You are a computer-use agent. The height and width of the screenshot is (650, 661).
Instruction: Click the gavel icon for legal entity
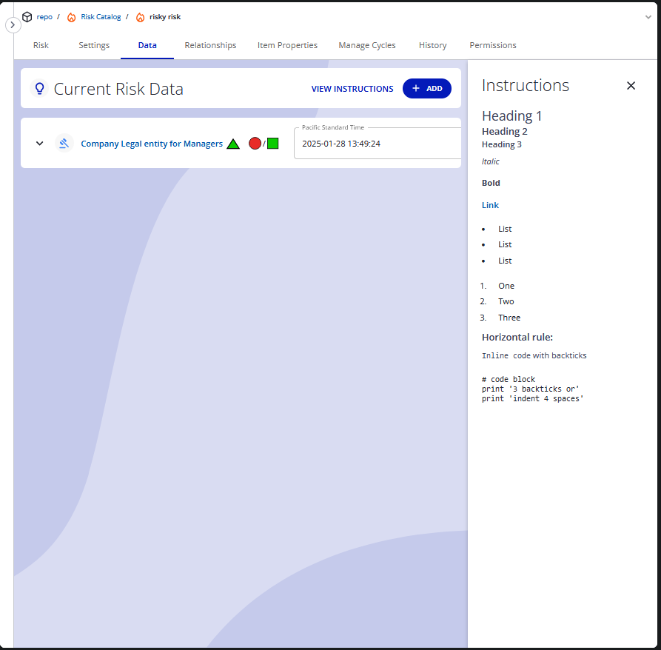64,144
